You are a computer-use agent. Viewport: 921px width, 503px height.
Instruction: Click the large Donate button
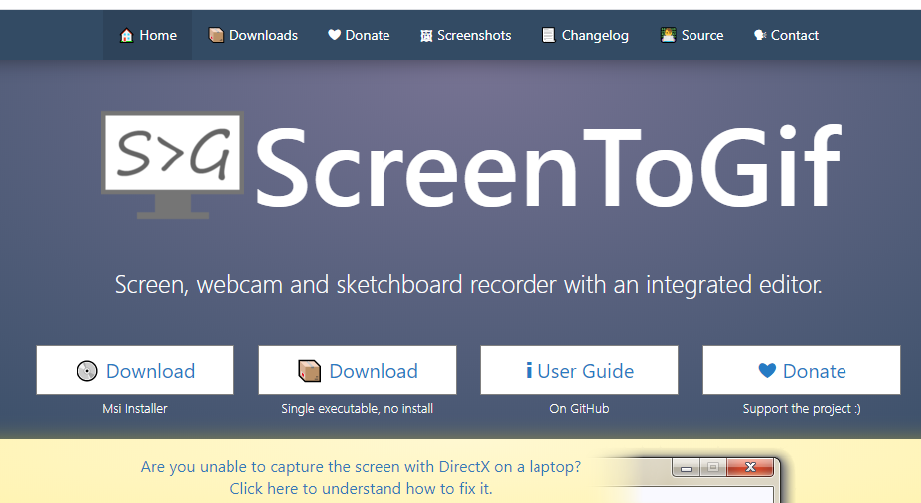802,370
